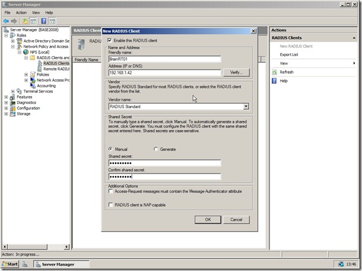Collapse the Roles tree node
This screenshot has width=362, height=271.
coord(7,35)
